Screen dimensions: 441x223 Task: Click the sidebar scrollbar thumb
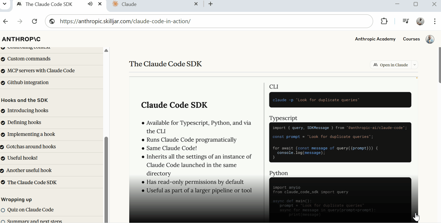pyautogui.click(x=106, y=179)
